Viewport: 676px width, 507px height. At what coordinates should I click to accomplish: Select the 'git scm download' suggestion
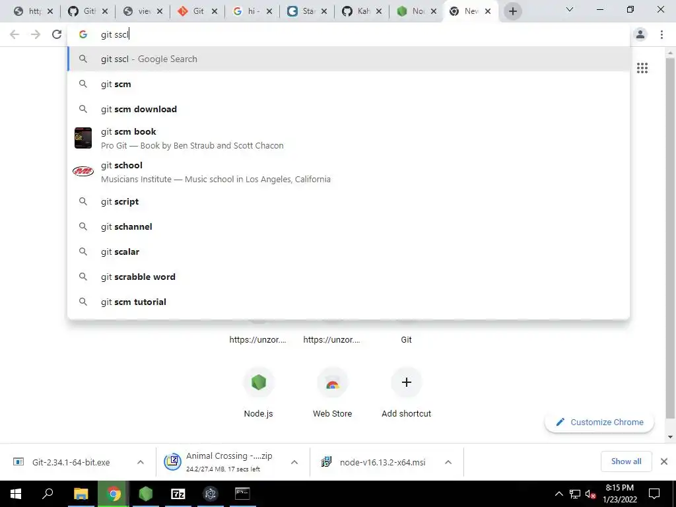point(349,109)
